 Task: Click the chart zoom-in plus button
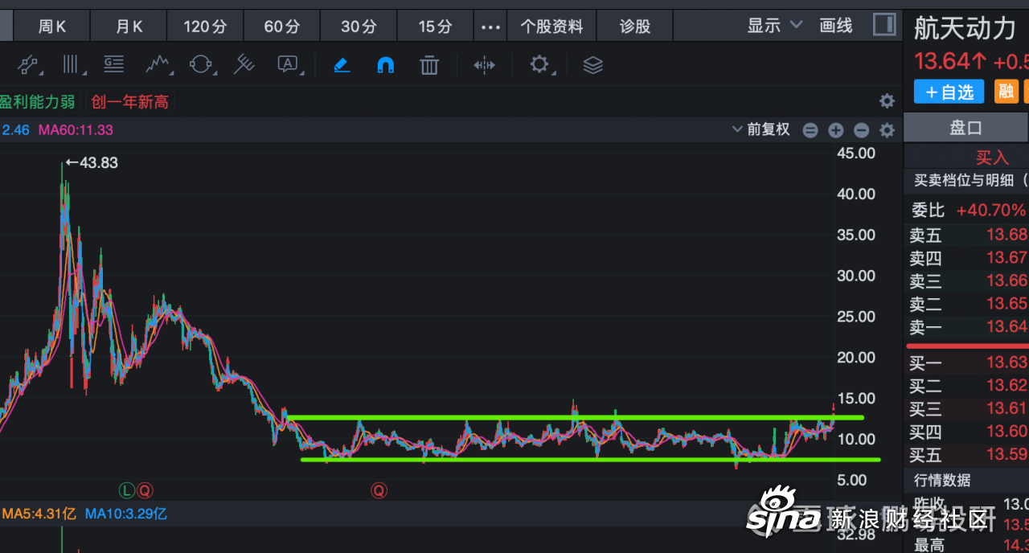836,130
